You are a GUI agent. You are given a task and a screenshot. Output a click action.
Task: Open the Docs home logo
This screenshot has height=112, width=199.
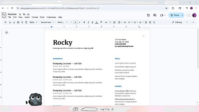(x=4, y=15)
